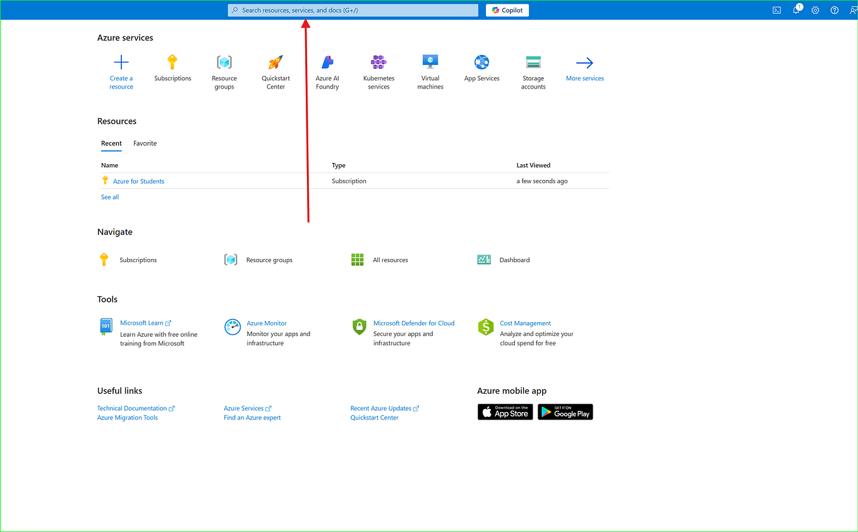The height and width of the screenshot is (532, 858).
Task: Open Resource groups from Azure services
Action: pos(224,62)
